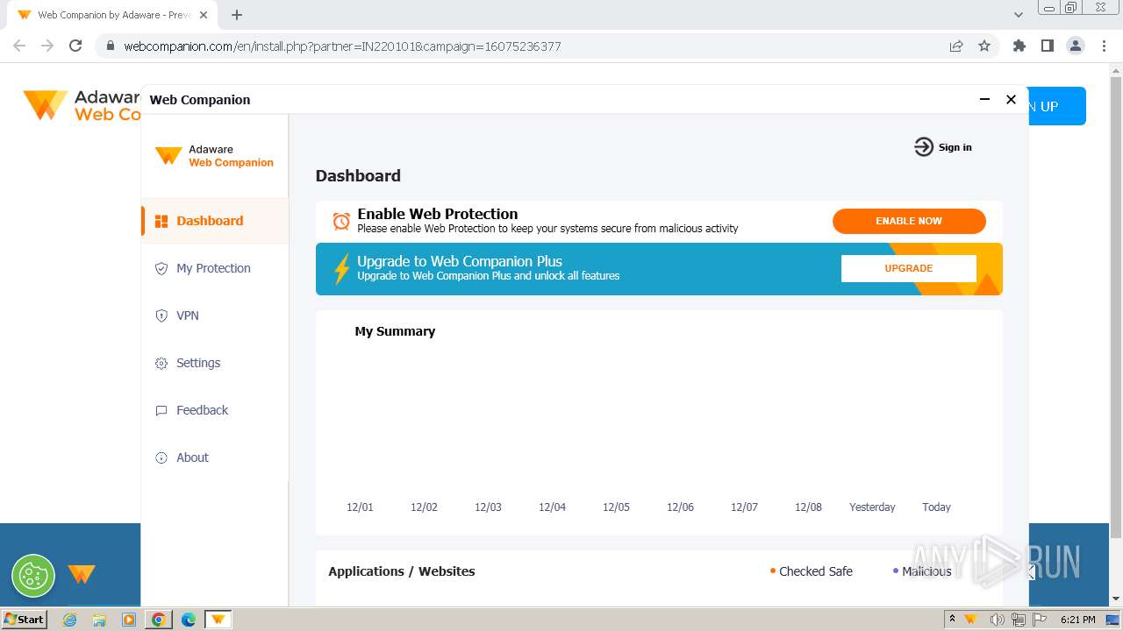This screenshot has height=631, width=1123.
Task: Open Settings in sidebar
Action: pos(215,363)
